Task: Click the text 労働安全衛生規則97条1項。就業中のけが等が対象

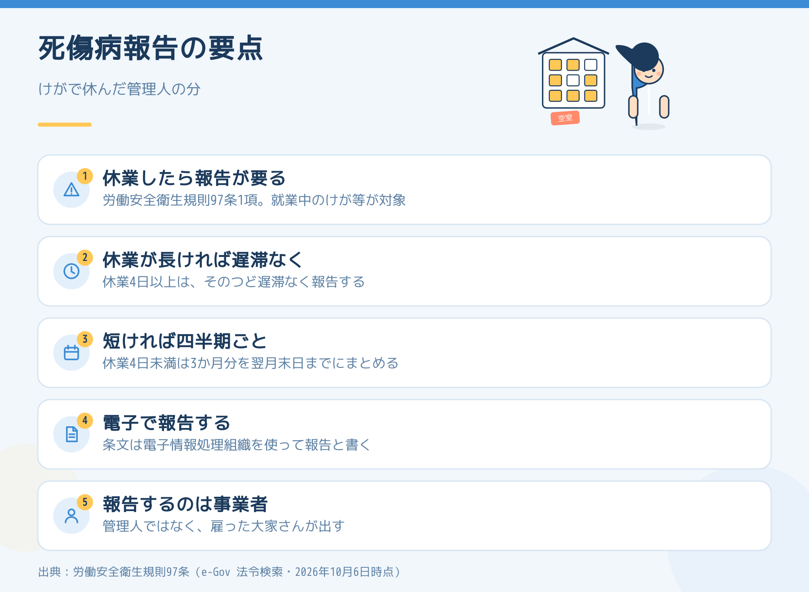Action: (254, 200)
